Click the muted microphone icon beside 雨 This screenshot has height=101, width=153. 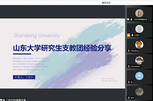129,82
